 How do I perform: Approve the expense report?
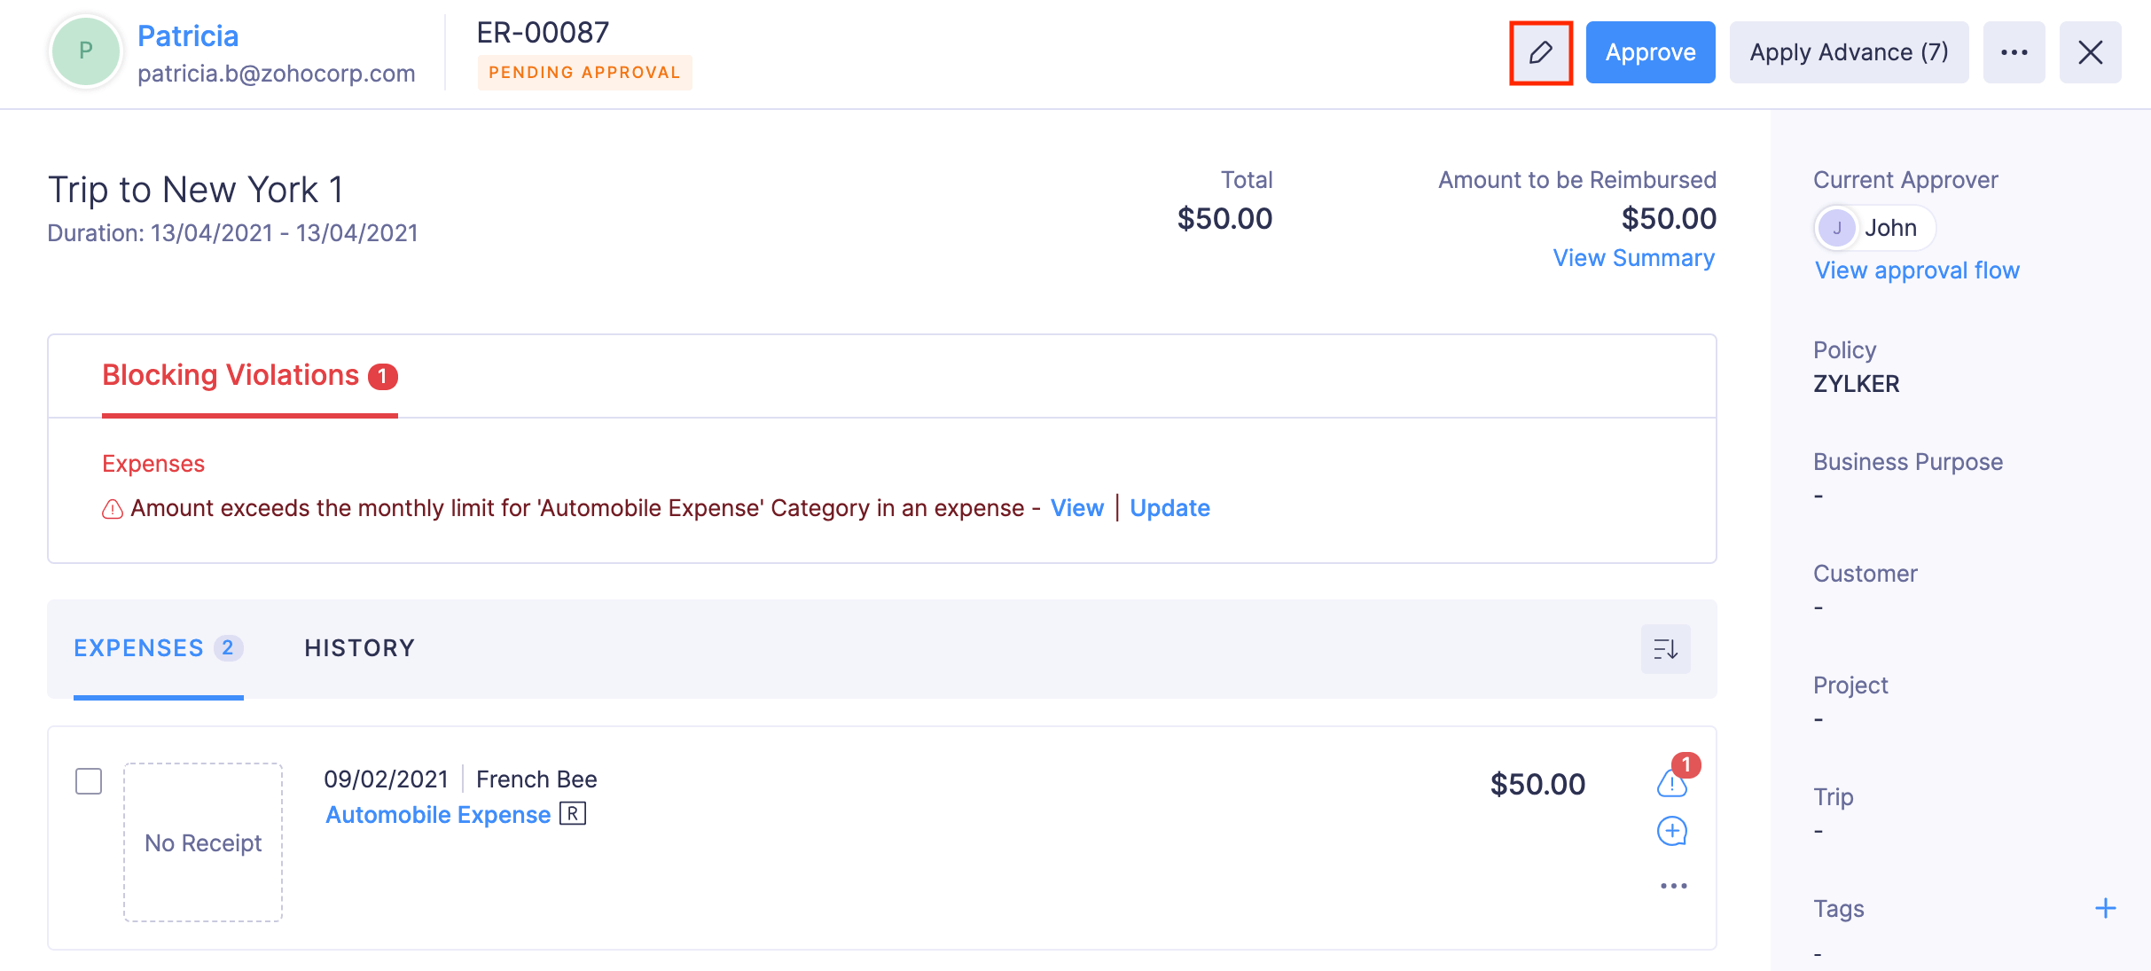pos(1650,53)
